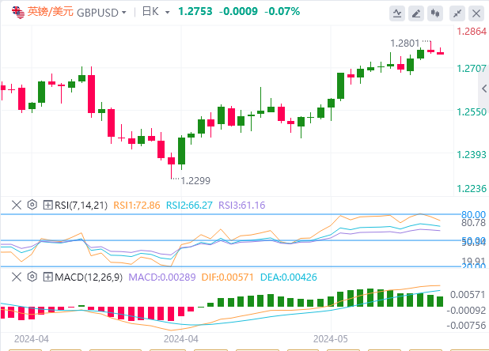Click the MACD:0.00289 value

point(162,277)
